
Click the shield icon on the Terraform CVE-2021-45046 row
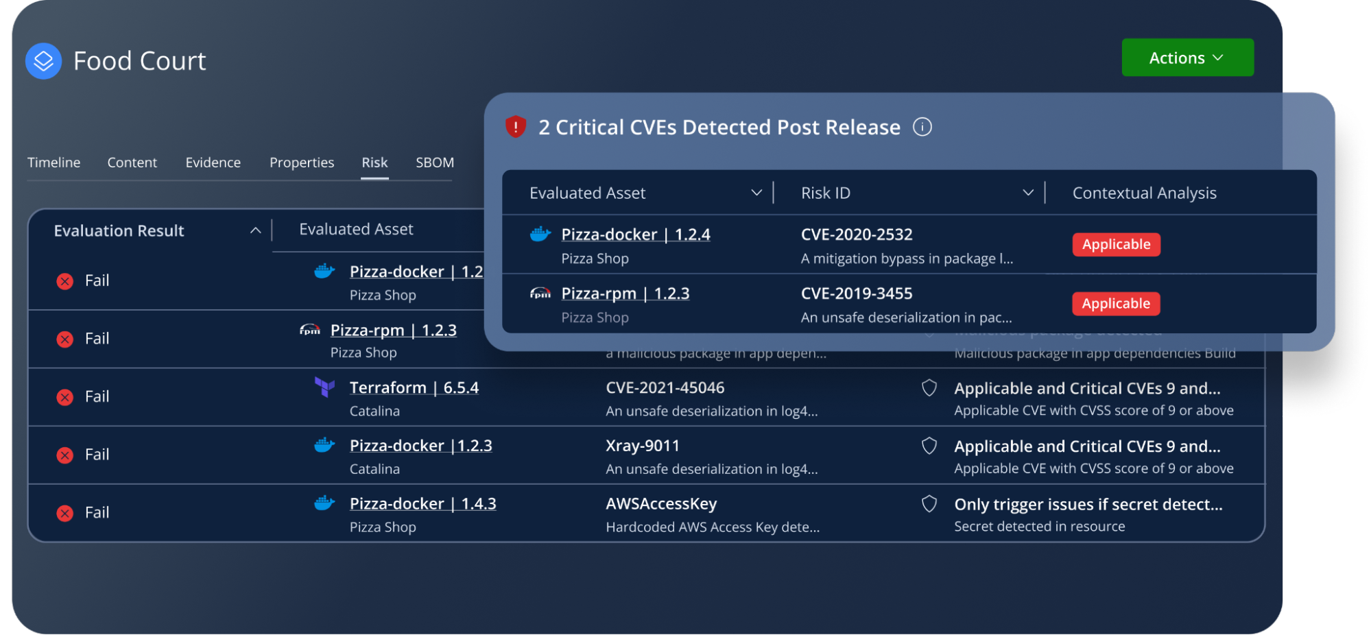[929, 388]
